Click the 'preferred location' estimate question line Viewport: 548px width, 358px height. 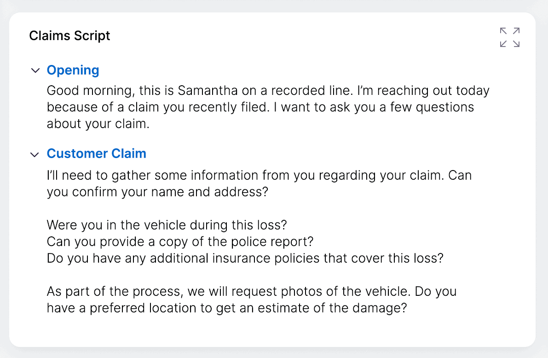(227, 308)
